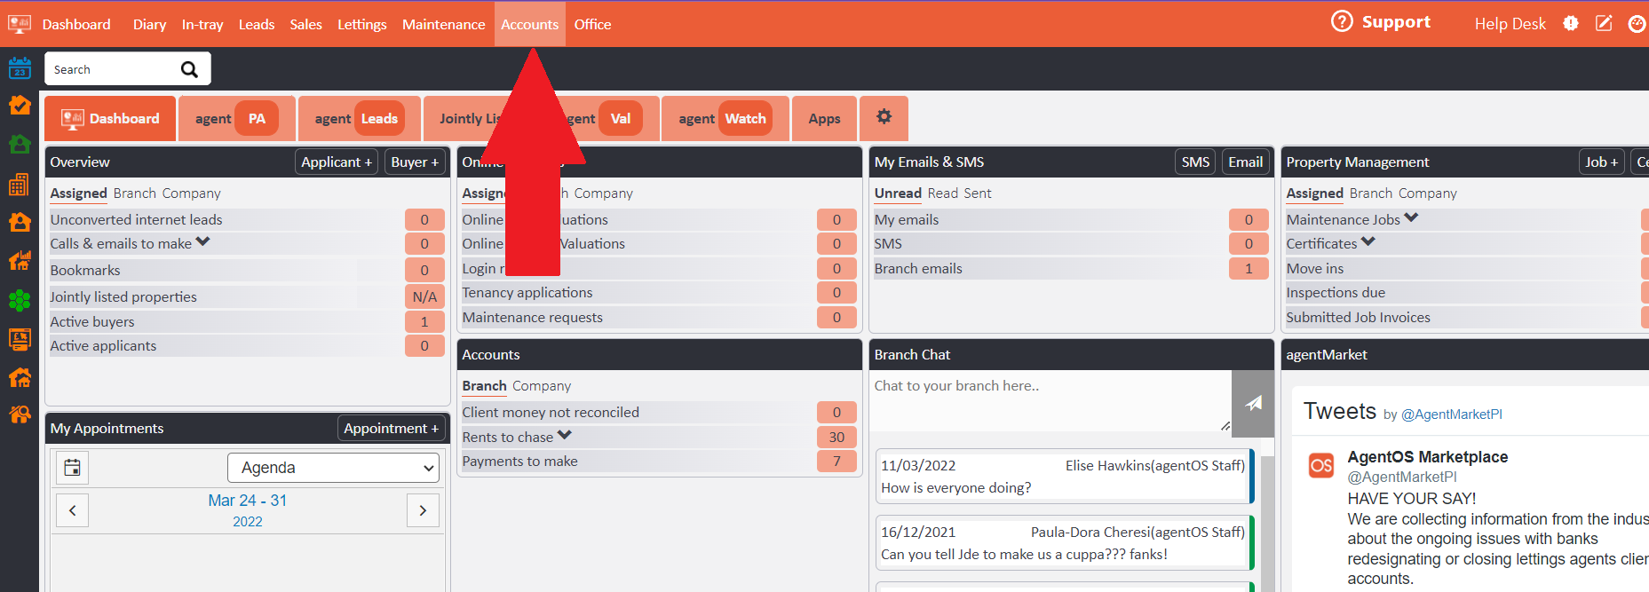Open the office building icon in the sidebar
The width and height of the screenshot is (1649, 592).
[x=20, y=185]
